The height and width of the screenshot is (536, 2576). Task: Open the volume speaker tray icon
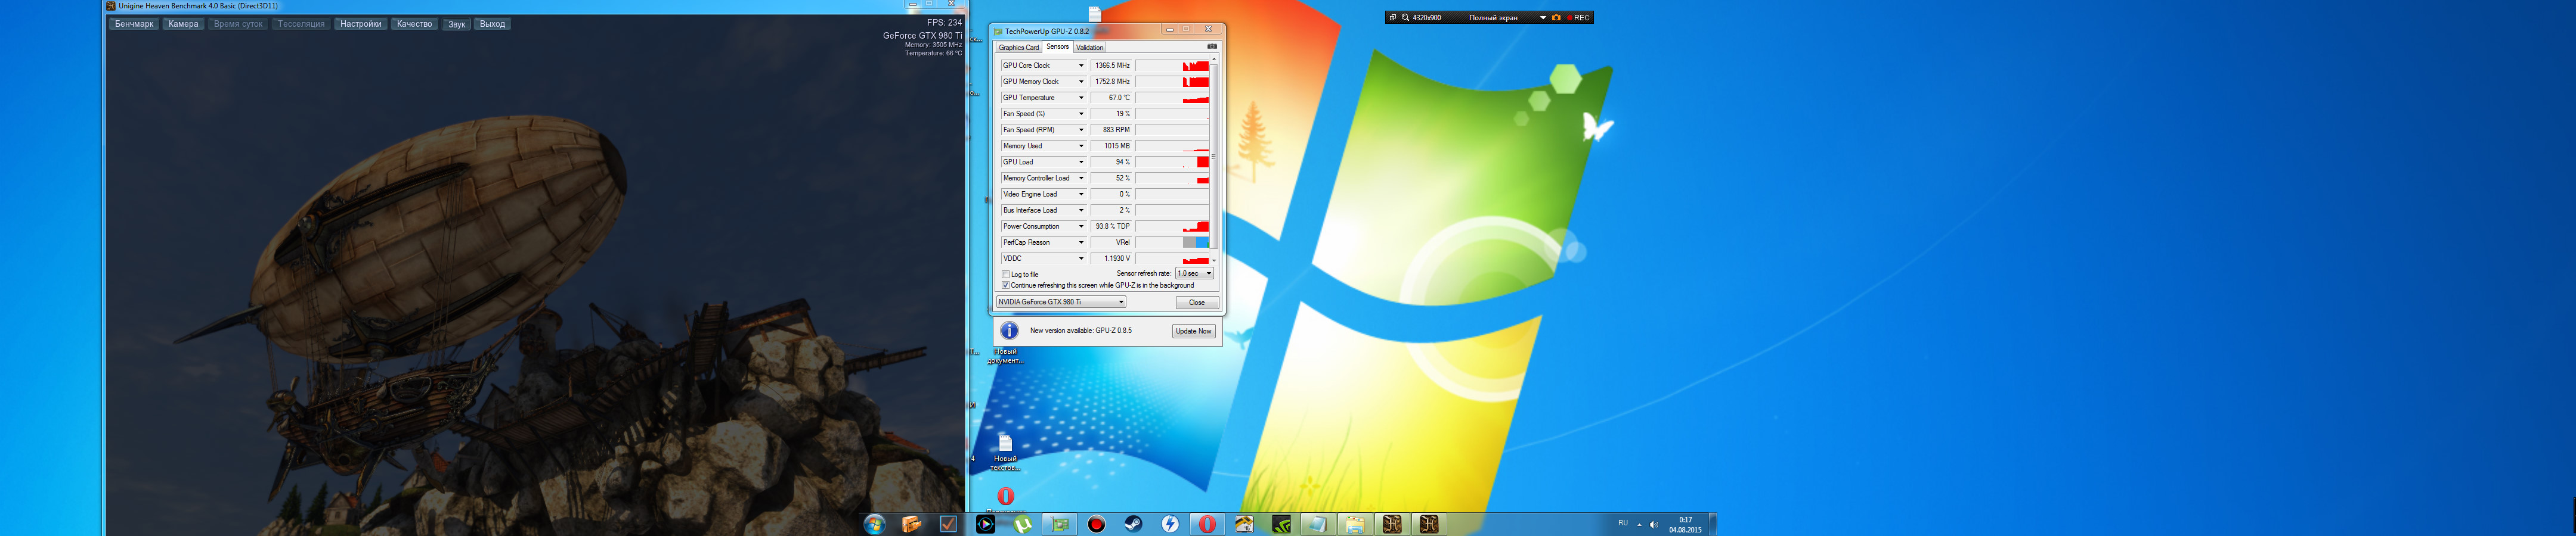pos(1653,524)
